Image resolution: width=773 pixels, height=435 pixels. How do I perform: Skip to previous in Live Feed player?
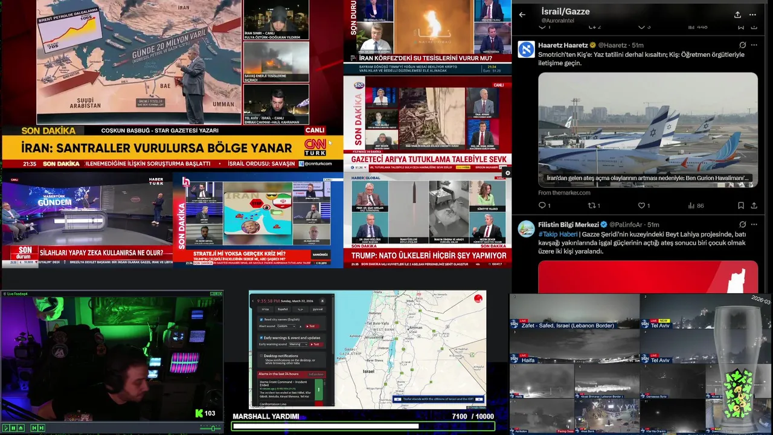[x=34, y=428]
